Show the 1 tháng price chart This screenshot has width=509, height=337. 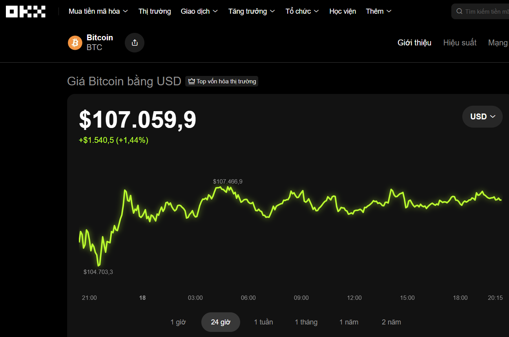pyautogui.click(x=306, y=322)
